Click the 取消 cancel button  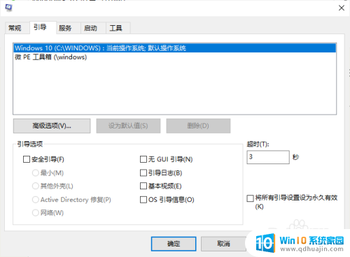coord(223,244)
